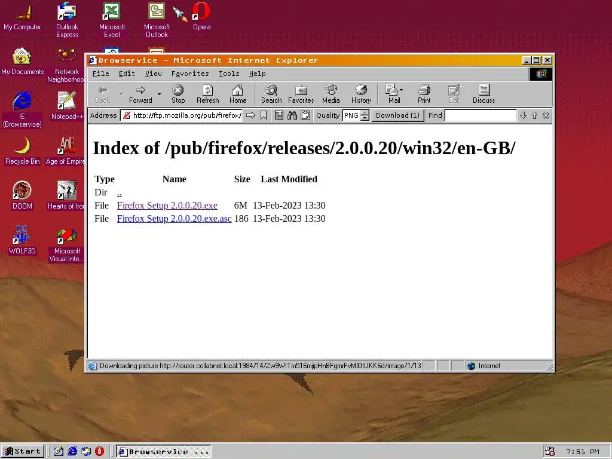Select the My Computer desktop icon
The width and height of the screenshot is (612, 459).
pyautogui.click(x=22, y=16)
